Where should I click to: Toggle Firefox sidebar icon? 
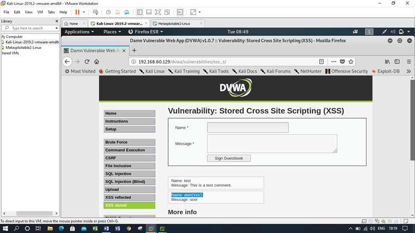pos(397,62)
